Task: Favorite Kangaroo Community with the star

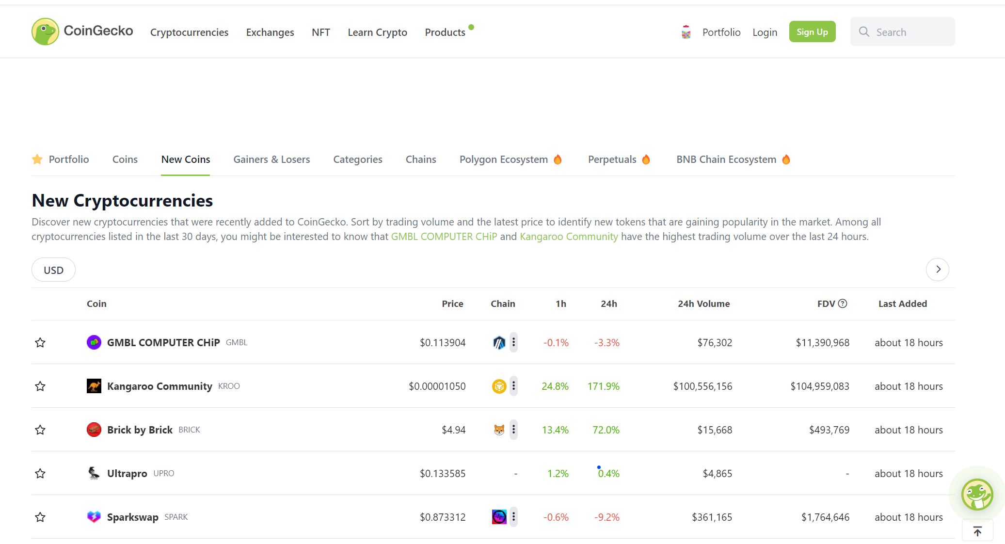Action: click(x=40, y=386)
